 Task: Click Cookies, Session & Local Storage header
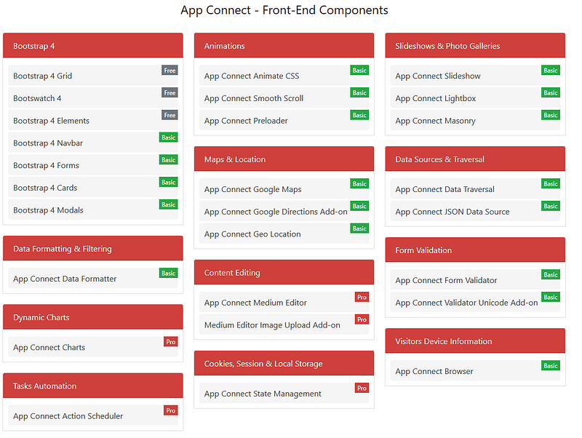(x=284, y=363)
